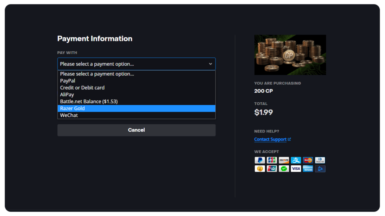The width and height of the screenshot is (385, 216).
Task: Choose the highlighted Razer Gold option
Action: (x=73, y=108)
